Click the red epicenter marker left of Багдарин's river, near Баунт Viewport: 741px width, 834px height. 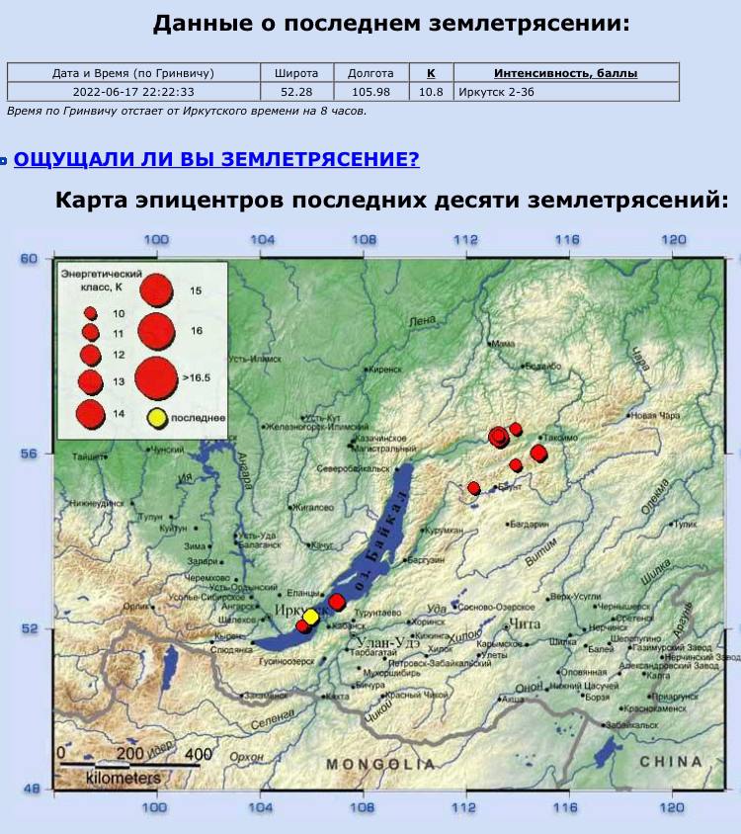474,488
